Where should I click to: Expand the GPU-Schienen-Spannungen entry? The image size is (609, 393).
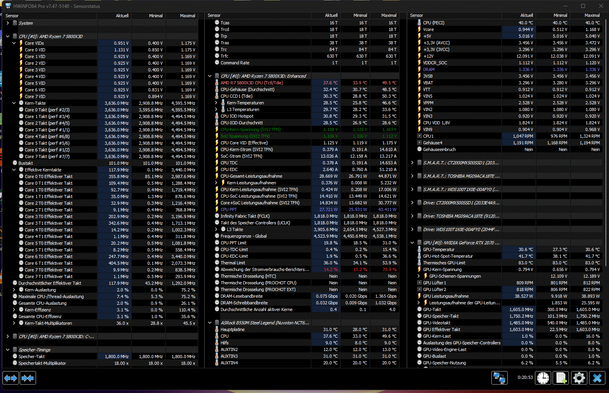pyautogui.click(x=418, y=276)
